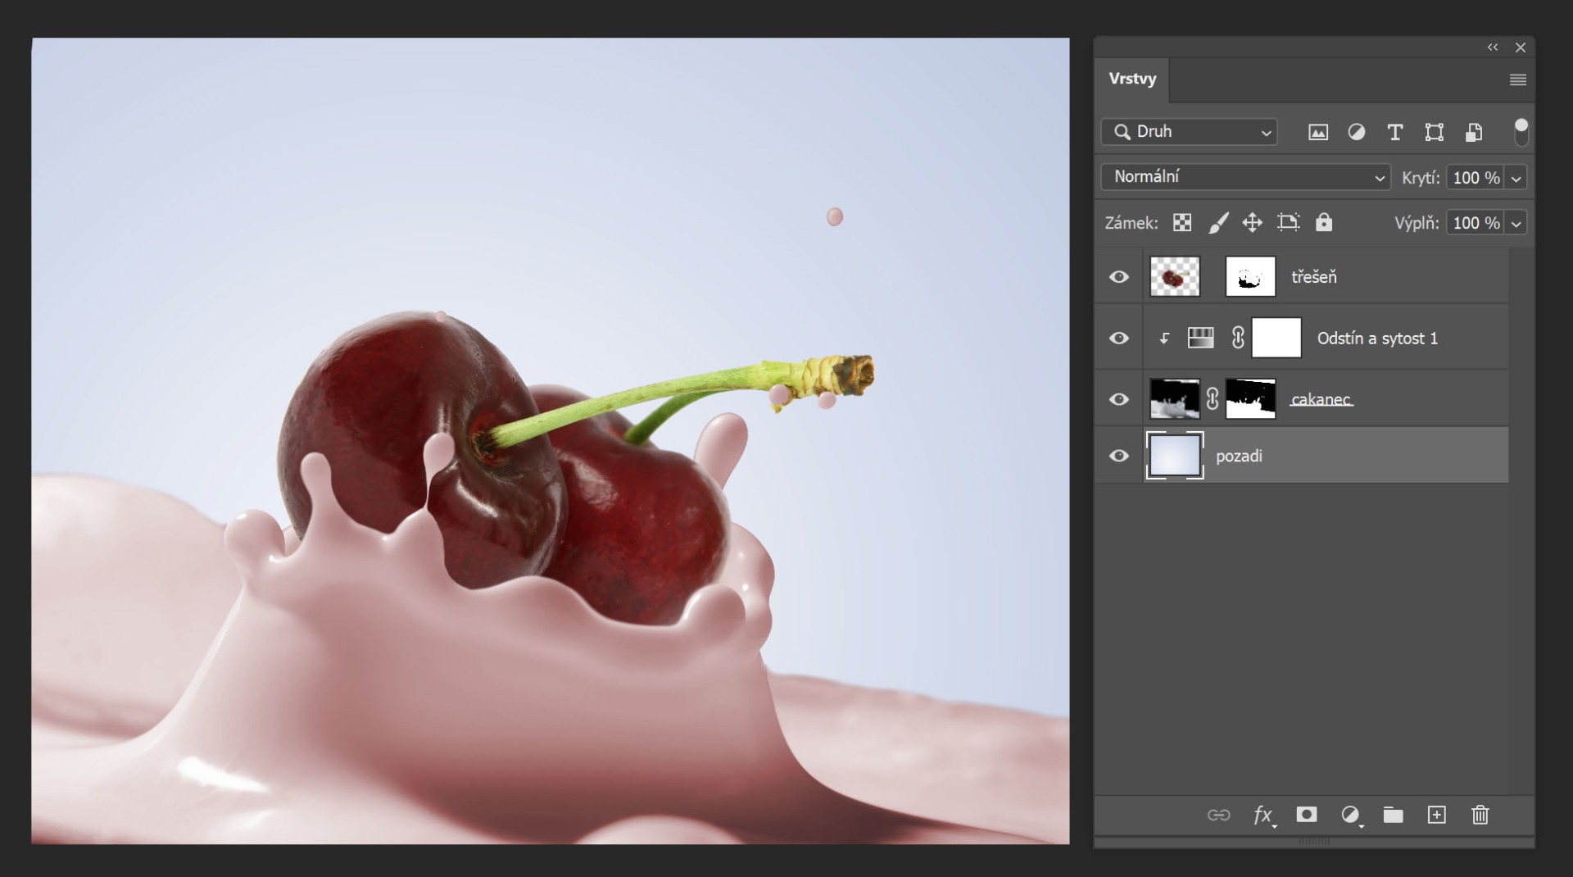
Task: Click the lock all padlock icon
Action: pyautogui.click(x=1323, y=223)
